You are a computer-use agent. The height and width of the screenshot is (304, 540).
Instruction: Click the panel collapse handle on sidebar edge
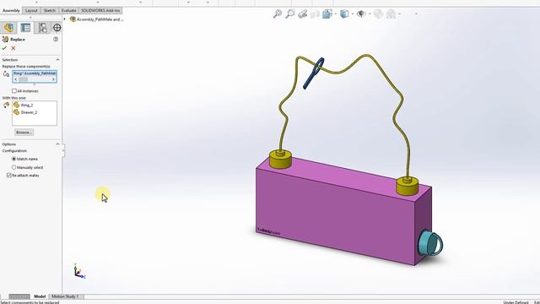pos(63,150)
